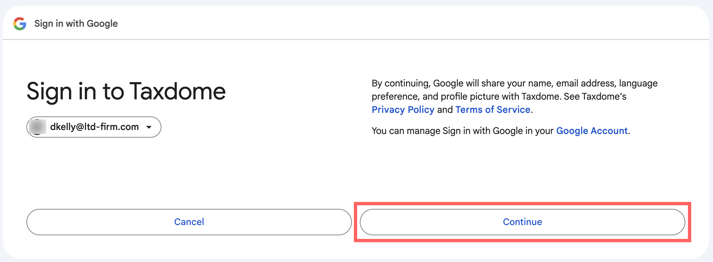Select the dkelly@ltd-firm.com email address text
This screenshot has height=262, width=713.
(94, 127)
